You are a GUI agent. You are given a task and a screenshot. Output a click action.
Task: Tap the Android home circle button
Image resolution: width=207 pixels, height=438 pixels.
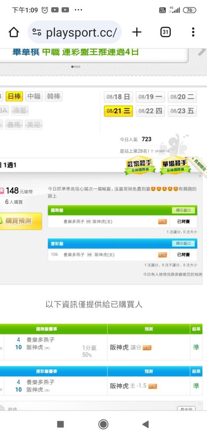[103, 424]
